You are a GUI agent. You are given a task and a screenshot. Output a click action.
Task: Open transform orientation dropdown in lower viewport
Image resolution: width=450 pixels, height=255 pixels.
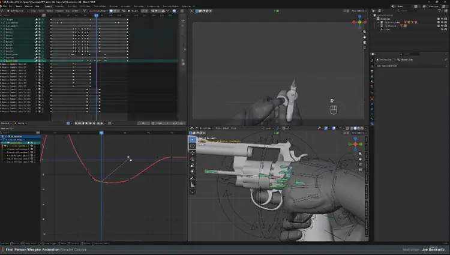(268, 128)
